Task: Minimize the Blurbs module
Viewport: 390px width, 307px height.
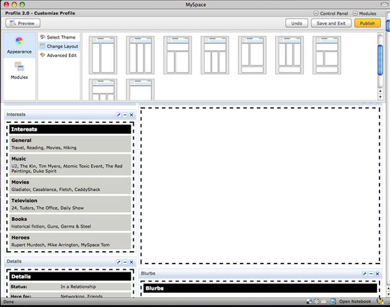Action: (x=371, y=274)
